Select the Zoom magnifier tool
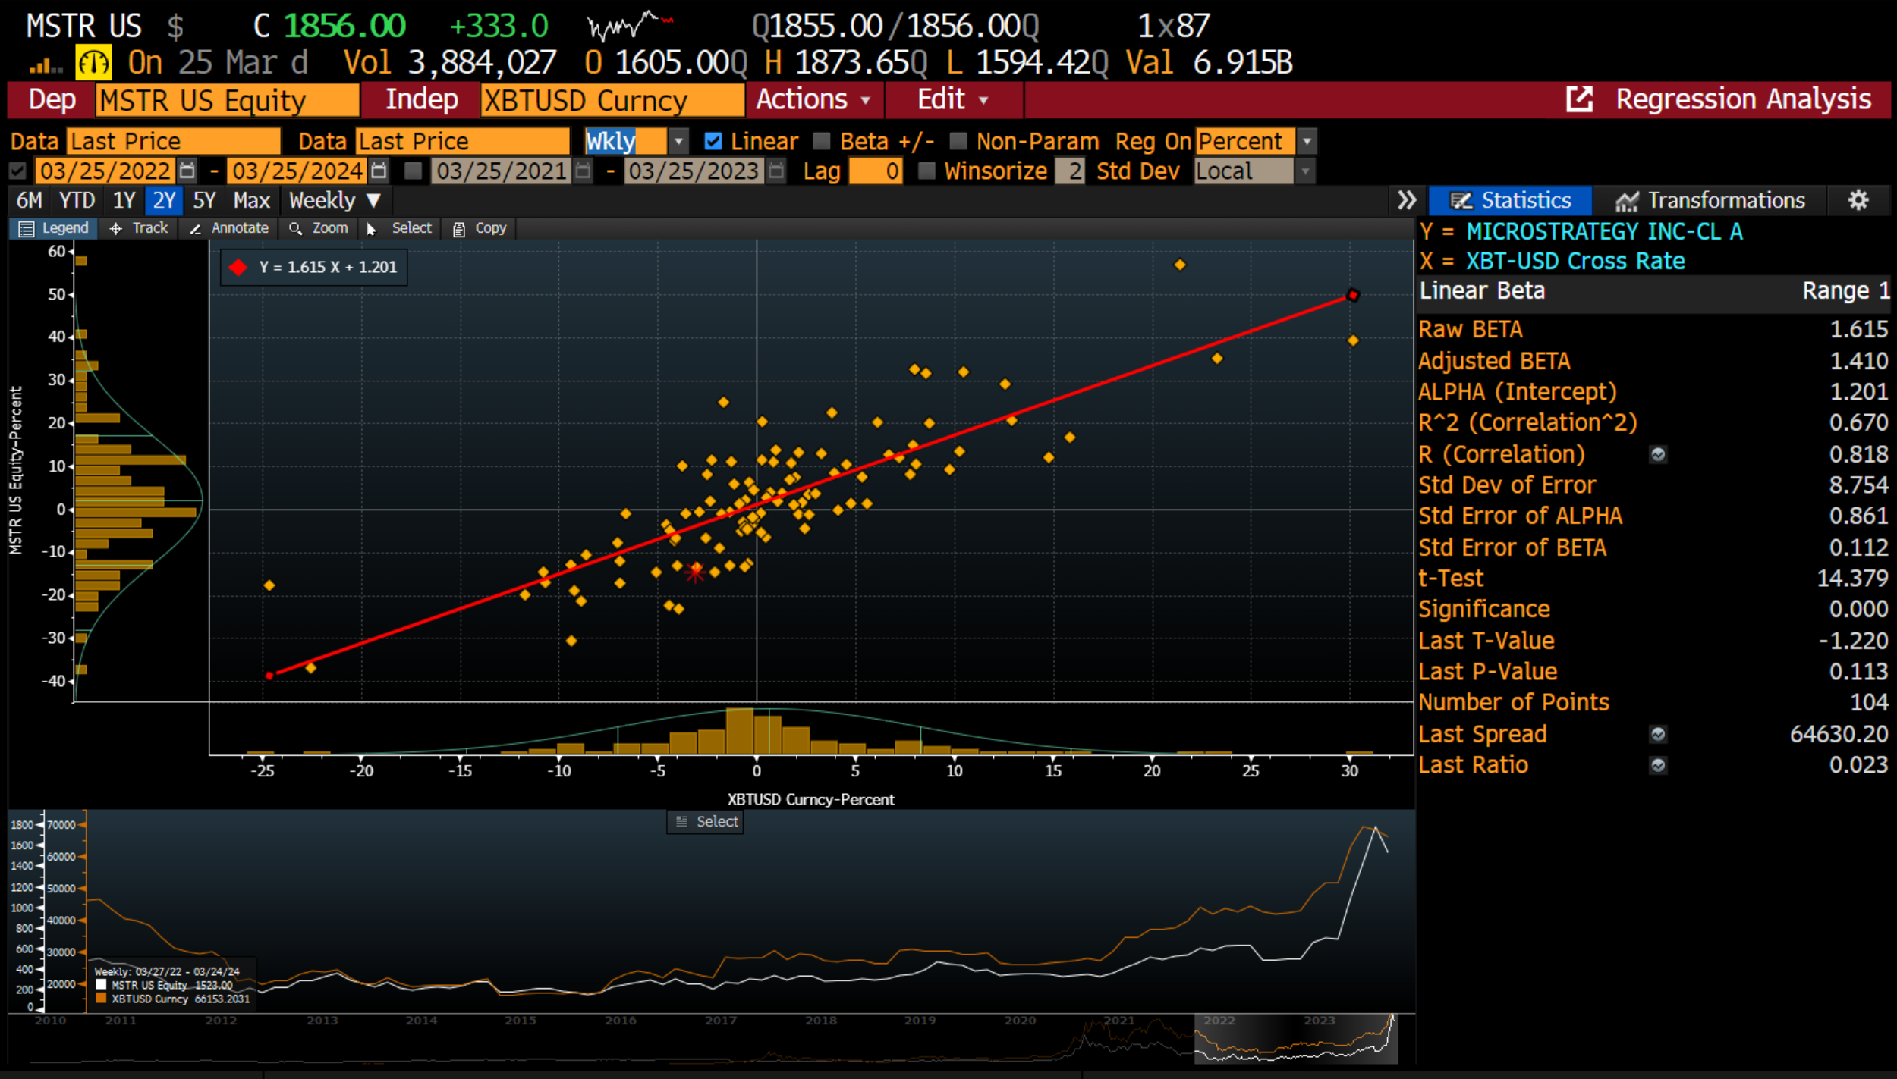The image size is (1897, 1079). [x=317, y=227]
